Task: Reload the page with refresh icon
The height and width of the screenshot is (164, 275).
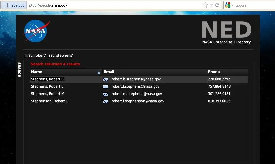Action: pos(217,5)
